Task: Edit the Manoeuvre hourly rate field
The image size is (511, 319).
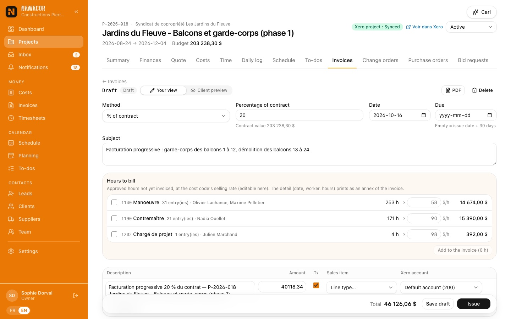Action: pyautogui.click(x=424, y=202)
